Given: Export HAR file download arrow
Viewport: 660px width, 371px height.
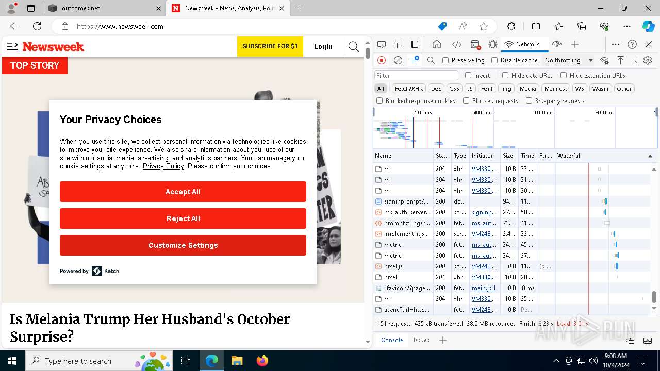Looking at the screenshot, I should click(x=635, y=60).
